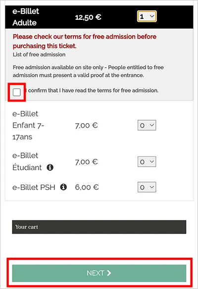Screen dimensions: 198x289
Task: Open the Étudiant ticket quantity selector
Action: (x=147, y=162)
